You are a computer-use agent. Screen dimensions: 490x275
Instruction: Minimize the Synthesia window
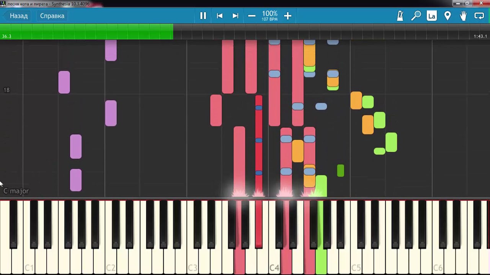[458, 3]
